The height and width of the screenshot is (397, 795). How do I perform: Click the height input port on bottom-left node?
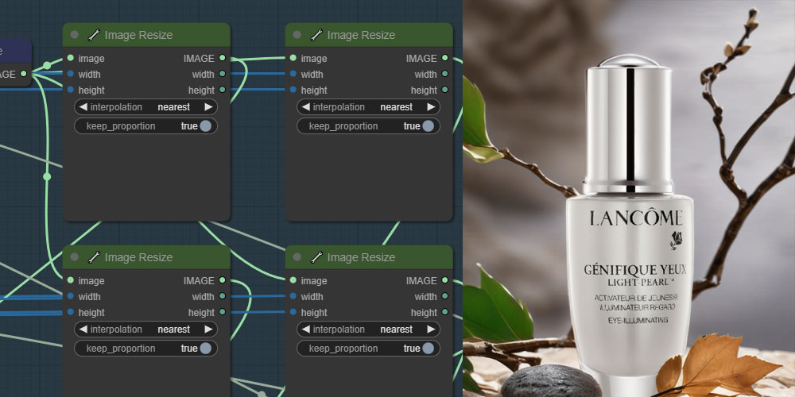(x=71, y=312)
